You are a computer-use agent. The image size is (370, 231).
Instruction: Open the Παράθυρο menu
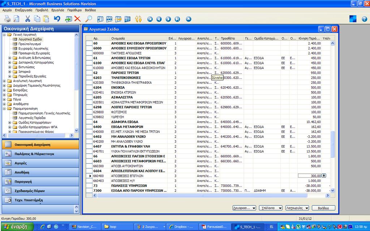74,10
